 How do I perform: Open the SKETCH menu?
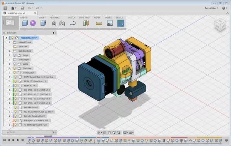coord(72,18)
